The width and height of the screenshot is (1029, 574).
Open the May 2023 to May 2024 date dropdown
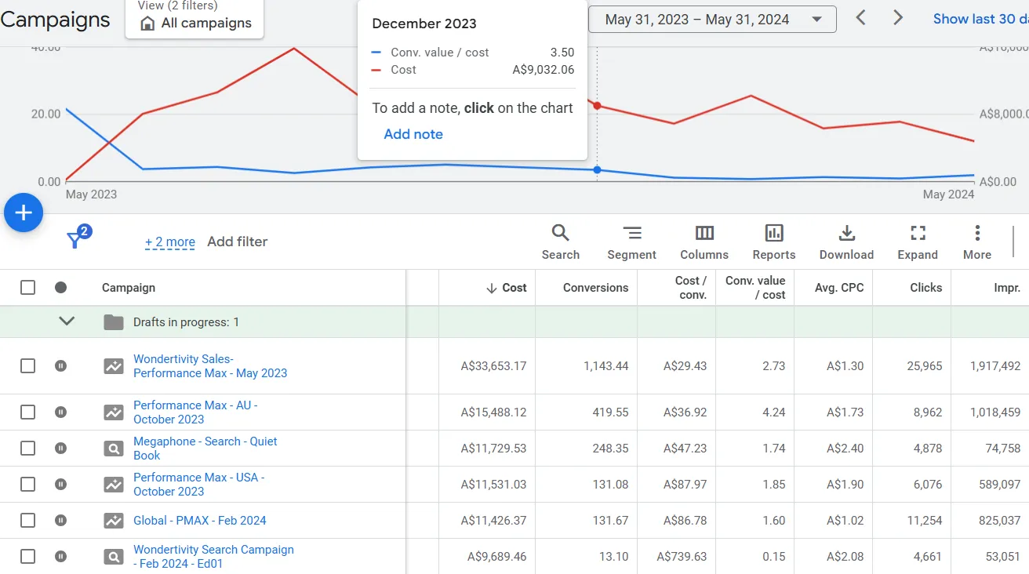click(x=711, y=19)
